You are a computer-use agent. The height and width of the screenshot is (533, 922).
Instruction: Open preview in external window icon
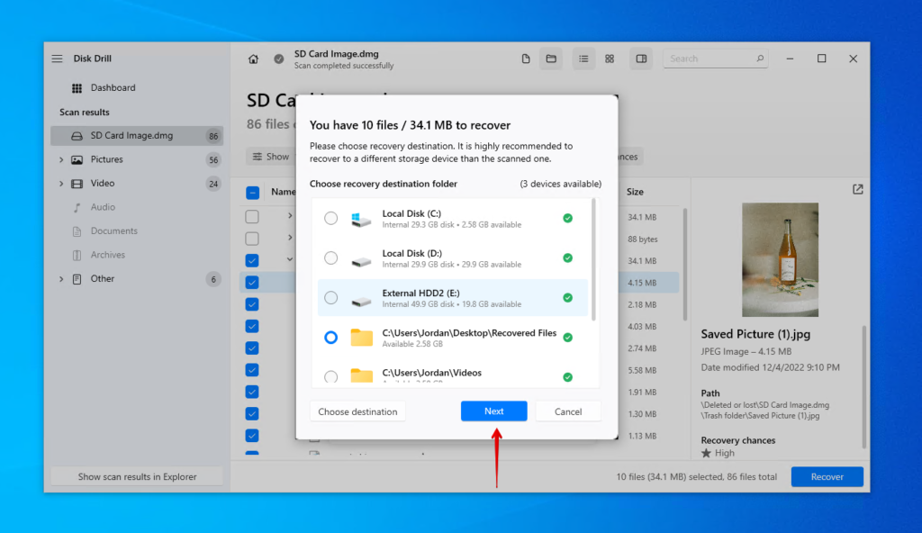[857, 189]
